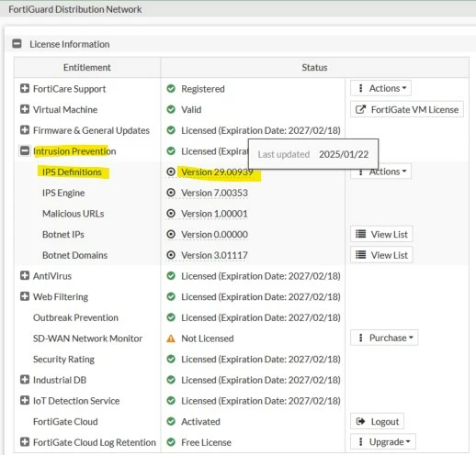Screen dimensions: 476x455
Task: Log out of FortiGate Cloud
Action: (378, 421)
